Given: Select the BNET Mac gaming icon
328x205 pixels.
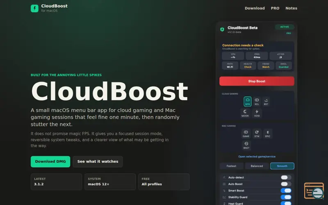Looking at the screenshot, I should pyautogui.click(x=246, y=145).
